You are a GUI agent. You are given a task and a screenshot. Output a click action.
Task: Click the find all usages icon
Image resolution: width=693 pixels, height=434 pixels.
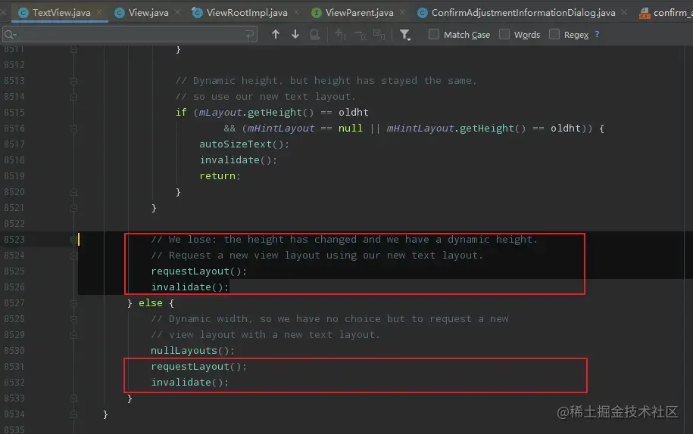click(x=314, y=35)
